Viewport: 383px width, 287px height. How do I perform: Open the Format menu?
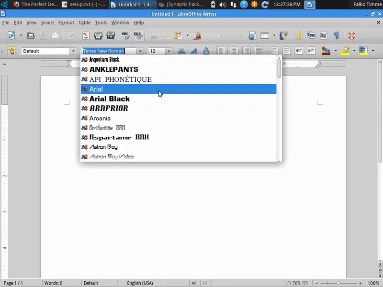point(66,22)
